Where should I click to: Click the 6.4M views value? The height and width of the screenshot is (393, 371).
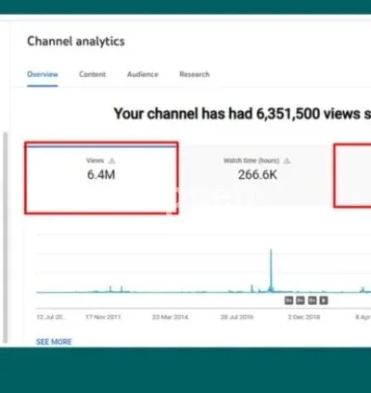tap(101, 175)
